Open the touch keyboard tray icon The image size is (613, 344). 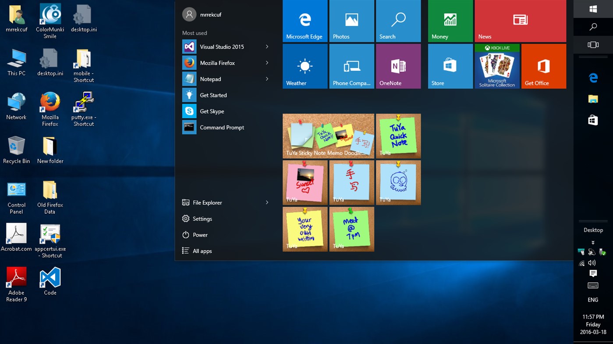[x=593, y=285]
